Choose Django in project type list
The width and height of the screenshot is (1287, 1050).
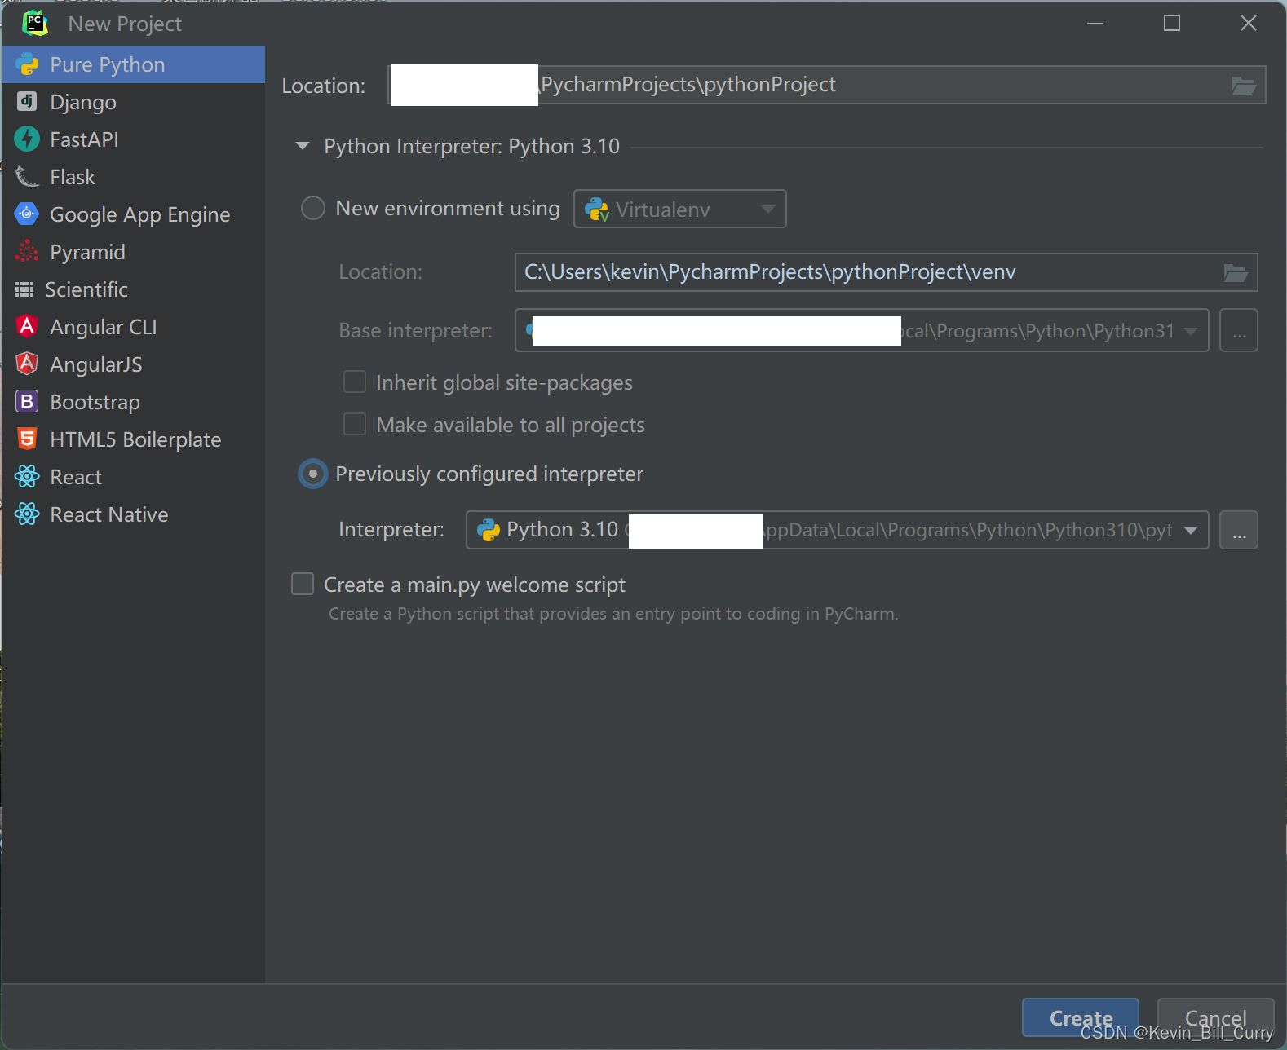coord(134,102)
